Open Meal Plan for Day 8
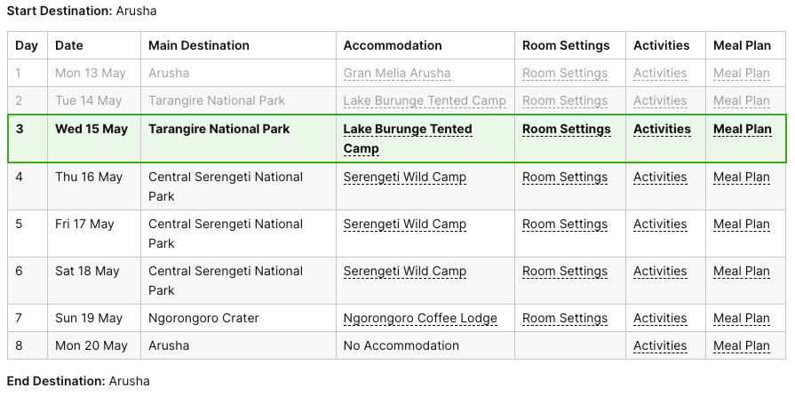795x396 pixels. point(742,346)
